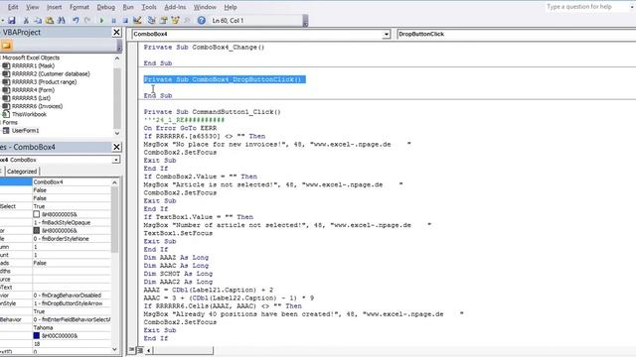Click highlighted ComboBox4_DropButtonClick line
Viewport: 636px width, 357px height.
(x=225, y=79)
